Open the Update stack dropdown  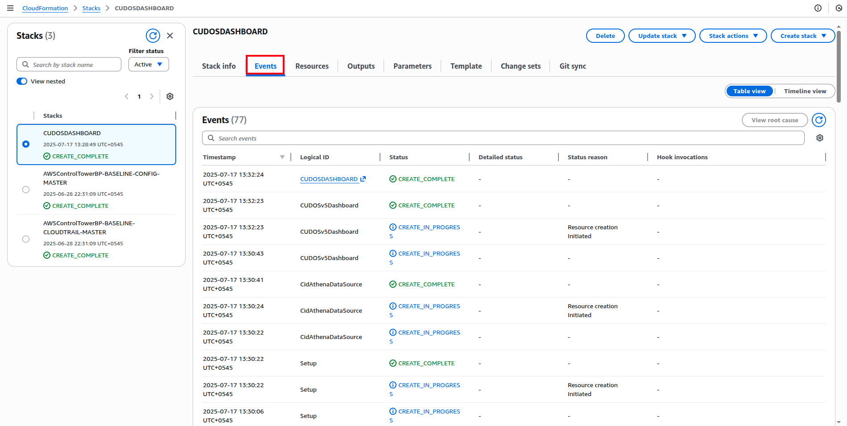[662, 36]
